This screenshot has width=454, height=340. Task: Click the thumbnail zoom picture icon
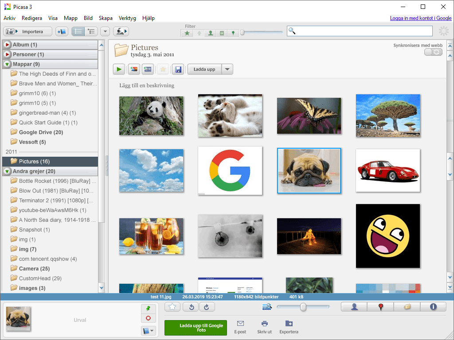pos(267,307)
